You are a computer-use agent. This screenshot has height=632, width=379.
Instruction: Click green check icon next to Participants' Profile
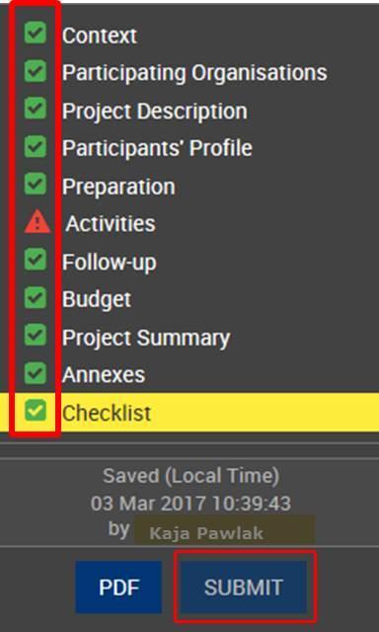point(36,146)
